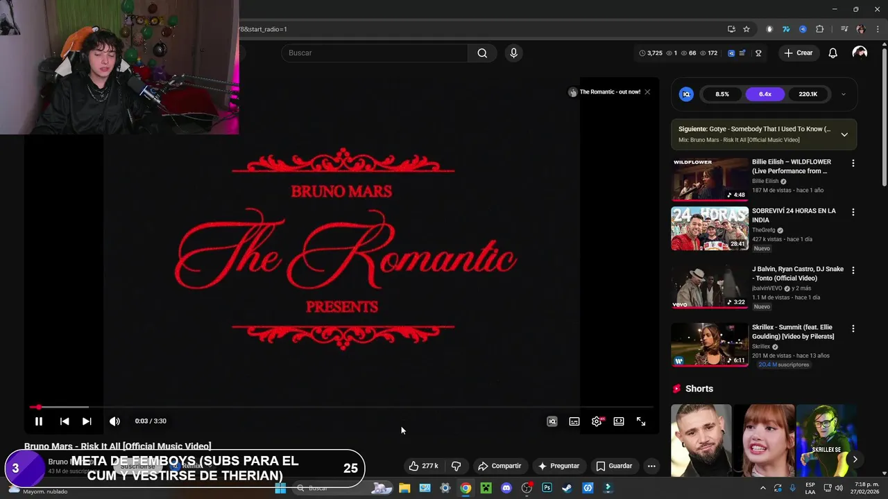Image resolution: width=888 pixels, height=499 pixels.
Task: Click the Preguntar button
Action: [x=558, y=466]
